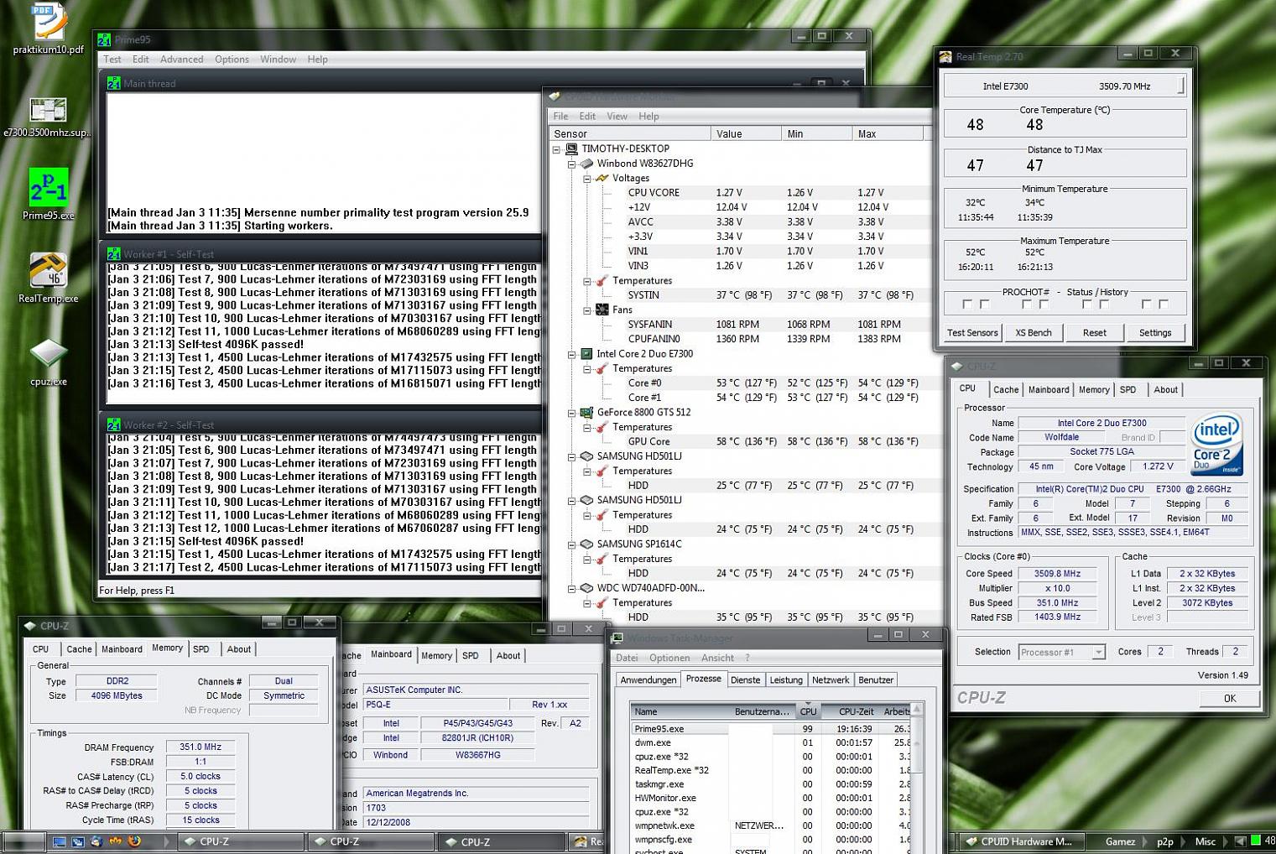
Task: Click Worker #1 Self-Test window icon
Action: tap(113, 253)
